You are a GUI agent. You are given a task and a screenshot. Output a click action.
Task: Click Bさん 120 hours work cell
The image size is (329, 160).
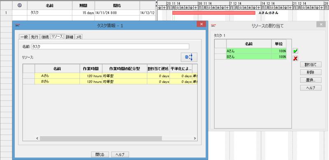(x=91, y=82)
